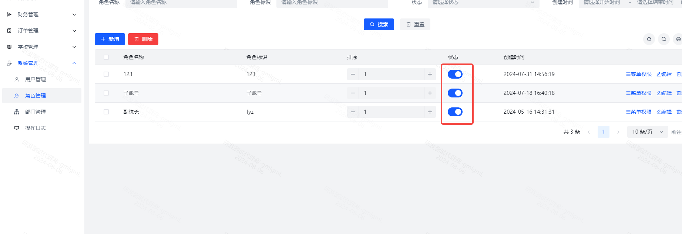Click the round search toggle icon
Viewport: 682px width, 234px height.
663,39
